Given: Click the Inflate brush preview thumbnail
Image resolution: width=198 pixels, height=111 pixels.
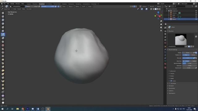Looking at the screenshot, I should click(x=181, y=39).
